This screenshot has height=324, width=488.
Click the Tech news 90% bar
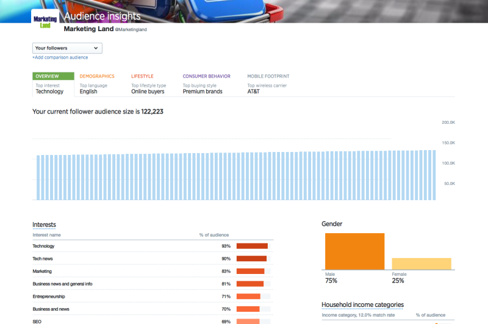tap(251, 259)
